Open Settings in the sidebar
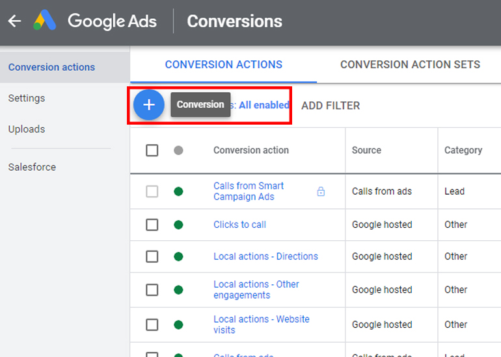The image size is (501, 357). [27, 98]
